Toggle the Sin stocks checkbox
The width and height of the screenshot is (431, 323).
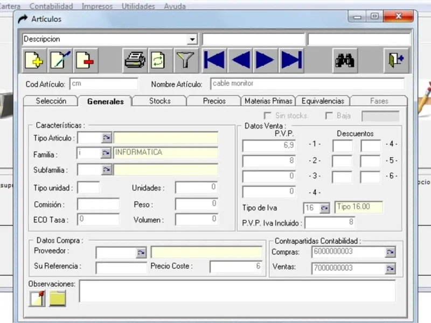coord(267,115)
